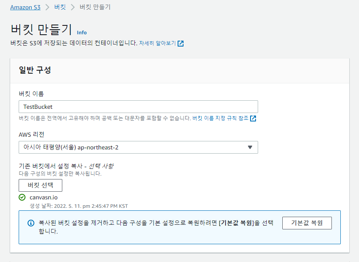Click the AWS 리전 dropdown arrow
Screen dimensions: 359x262
click(250, 147)
